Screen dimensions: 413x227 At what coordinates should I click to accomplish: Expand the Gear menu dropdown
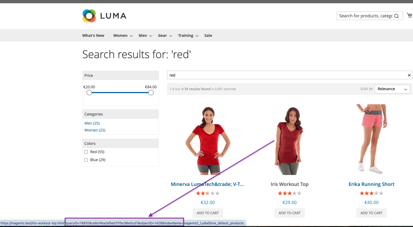click(165, 35)
